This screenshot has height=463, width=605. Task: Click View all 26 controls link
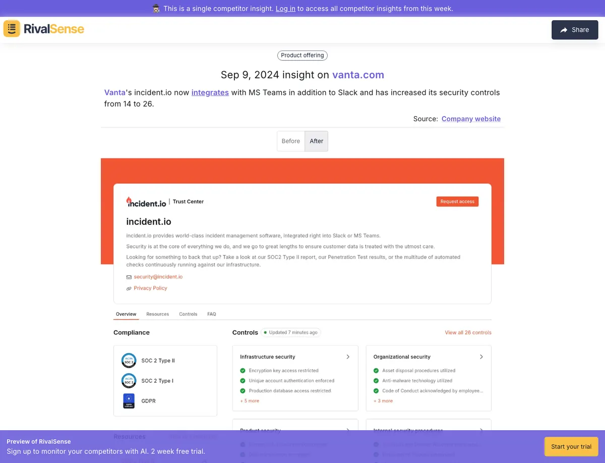tap(468, 332)
